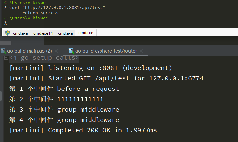Click the 'Started GET /api/test' log line

[107, 78]
